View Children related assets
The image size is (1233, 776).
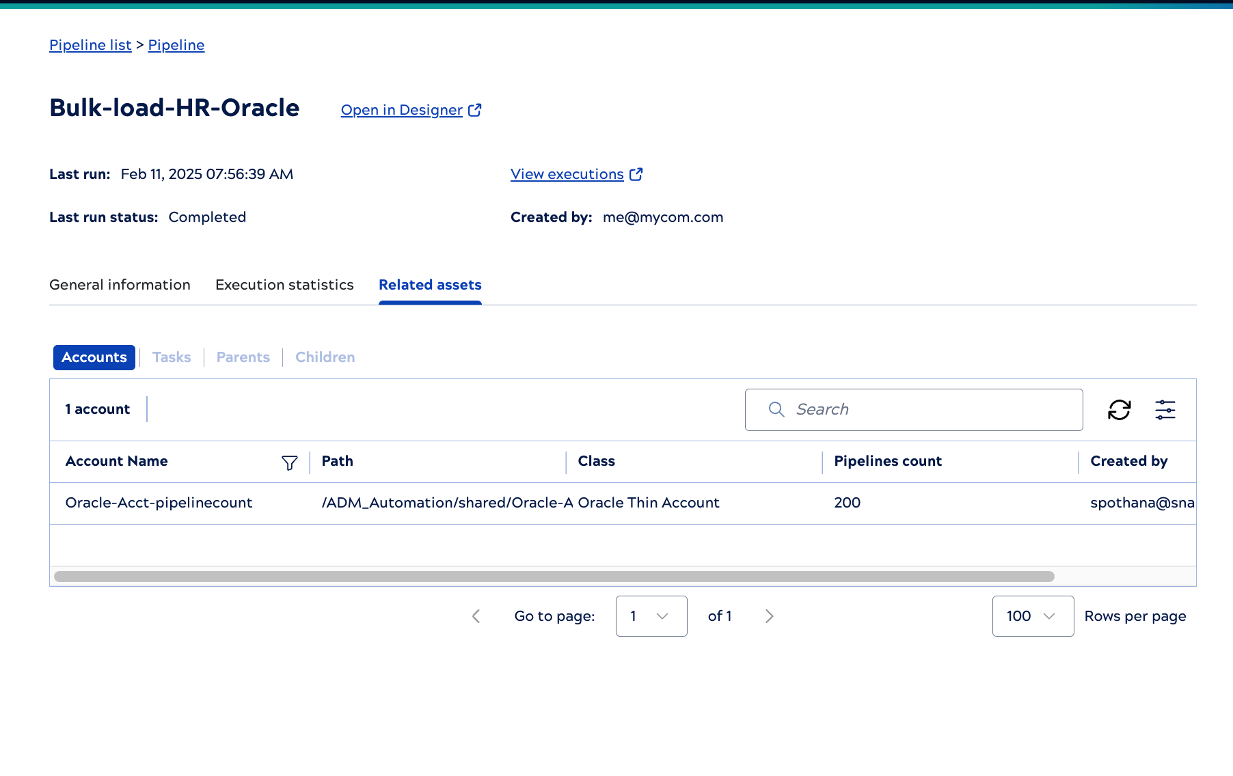tap(325, 357)
